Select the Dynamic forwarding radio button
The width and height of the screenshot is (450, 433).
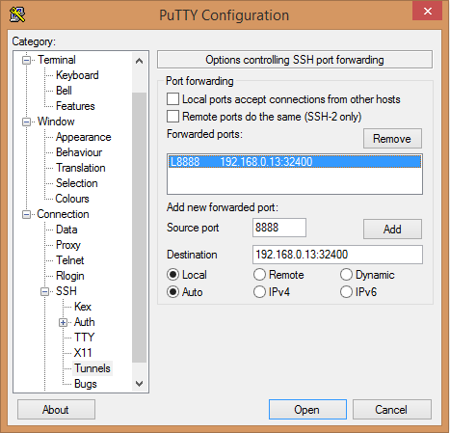(346, 275)
